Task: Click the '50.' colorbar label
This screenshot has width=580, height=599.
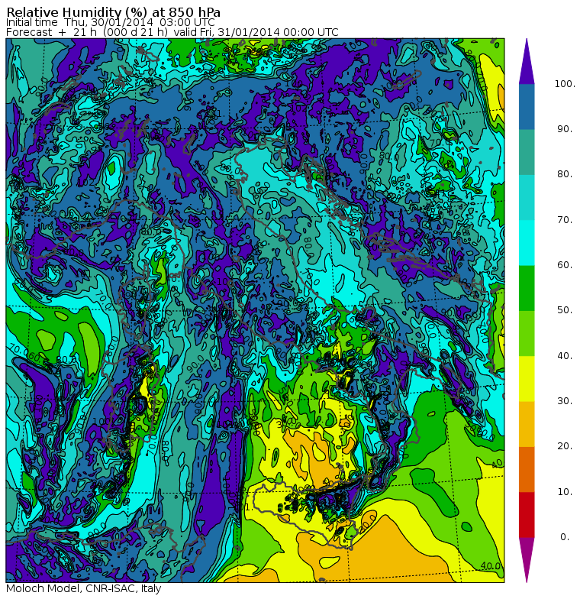Action: click(x=565, y=310)
